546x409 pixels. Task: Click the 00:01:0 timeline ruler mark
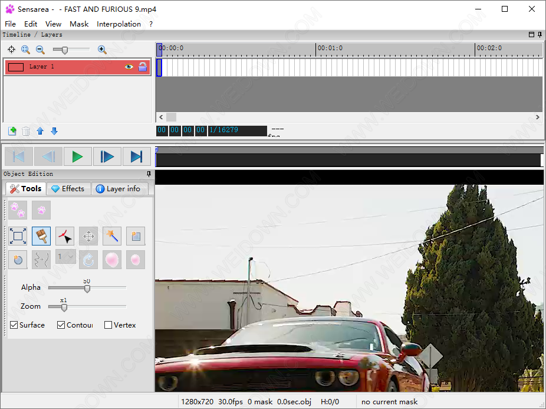click(x=330, y=48)
